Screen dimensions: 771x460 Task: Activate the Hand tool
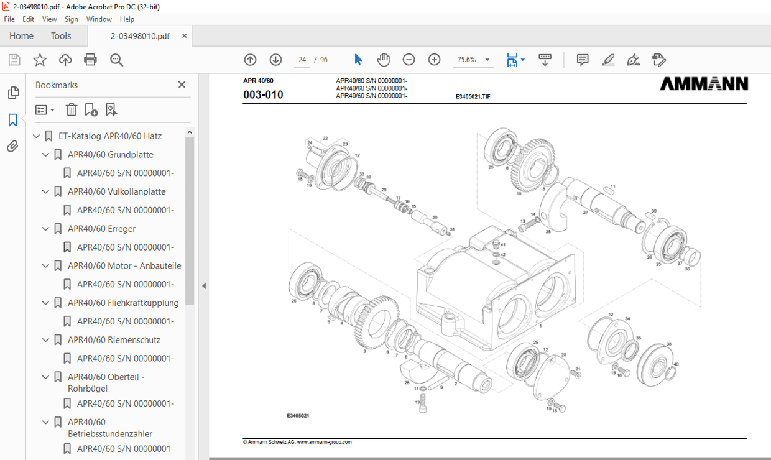click(x=384, y=60)
